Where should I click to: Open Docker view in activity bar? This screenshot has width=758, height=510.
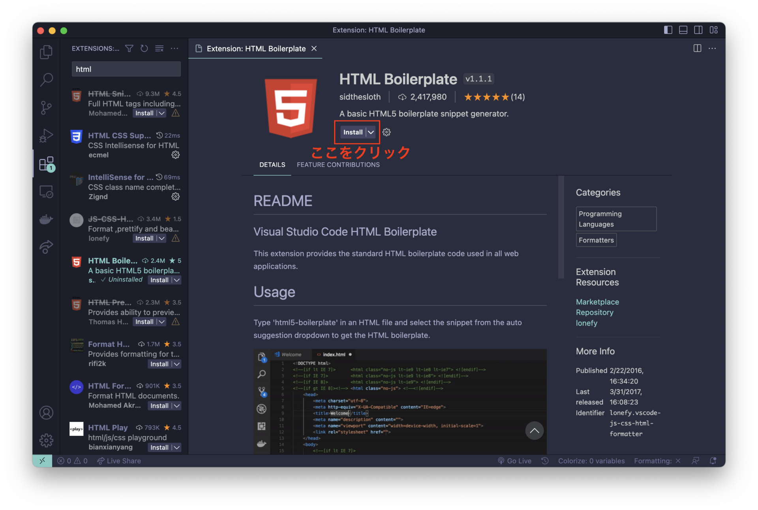coord(46,219)
